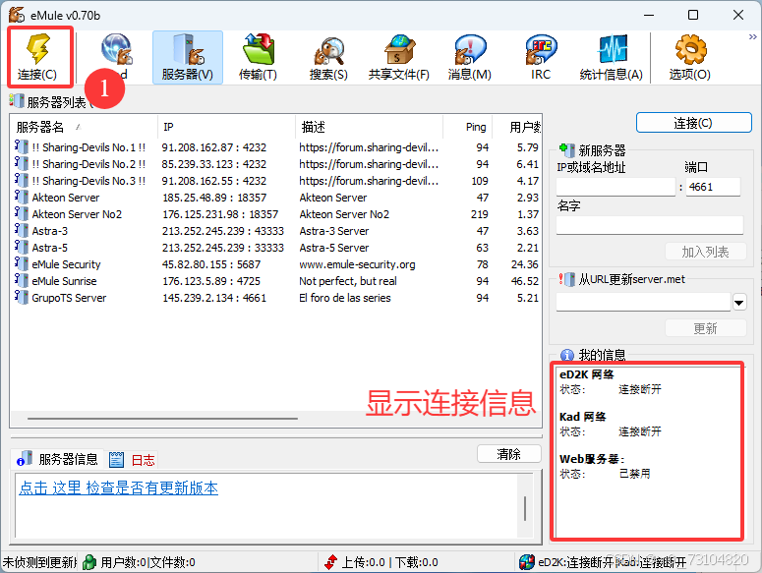762x573 pixels.
Task: Click the server icon of Sharing-Devils No.1
Action: tap(21, 146)
